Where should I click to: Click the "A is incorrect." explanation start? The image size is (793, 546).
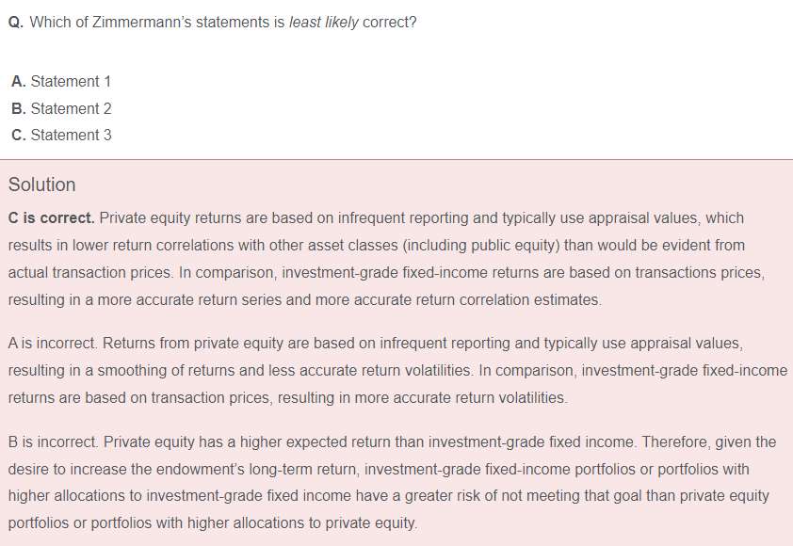tap(52, 344)
